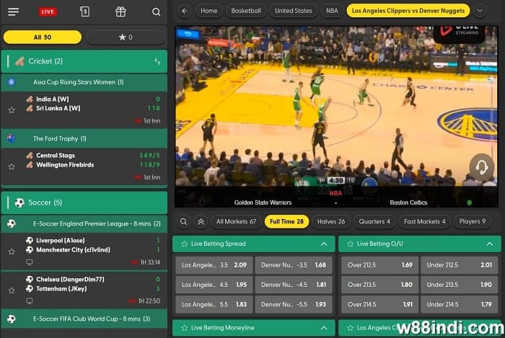Go back with the left arrow button

point(184,11)
